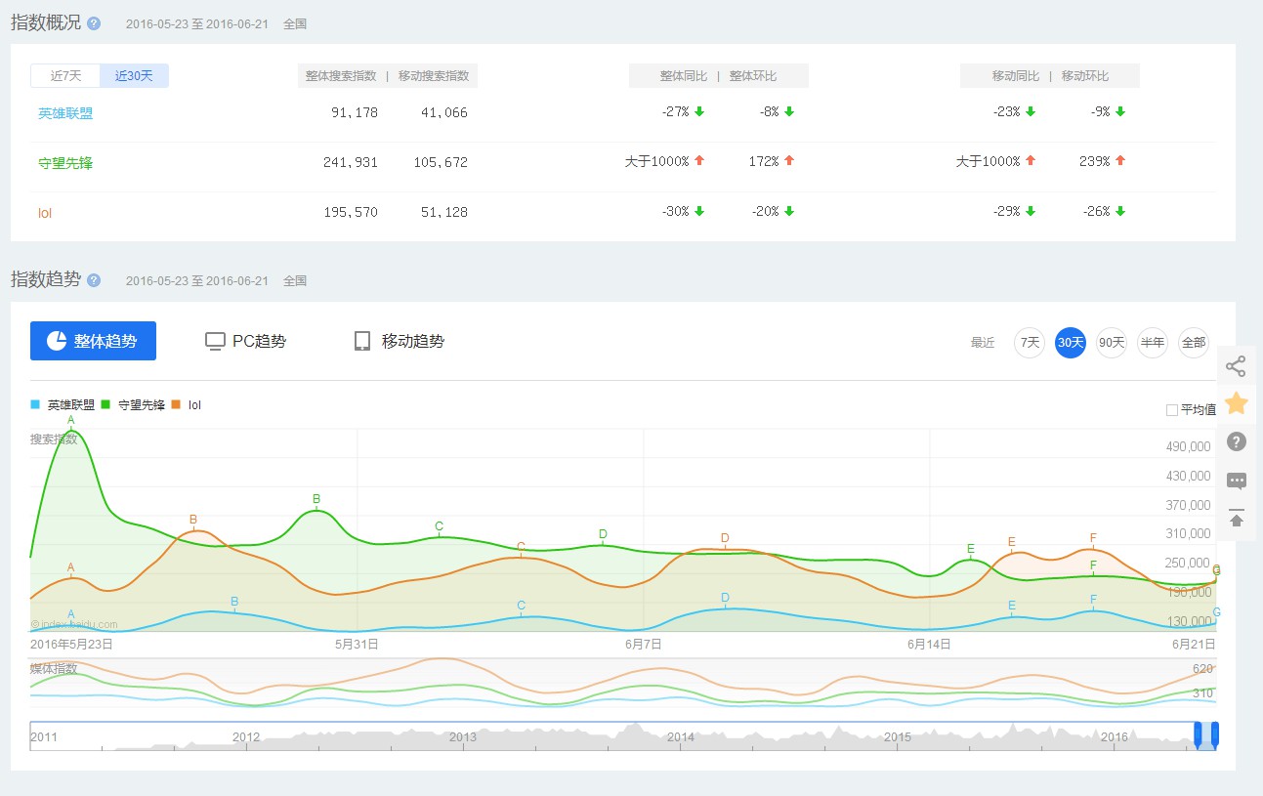
Task: Click orange marker F on lol line
Action: click(x=1093, y=538)
